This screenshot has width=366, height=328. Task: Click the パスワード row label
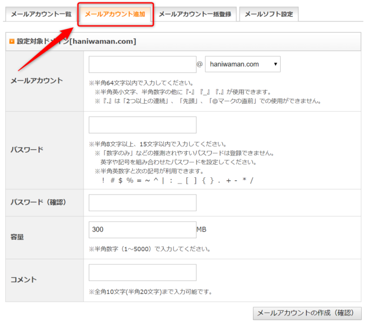[x=27, y=150]
